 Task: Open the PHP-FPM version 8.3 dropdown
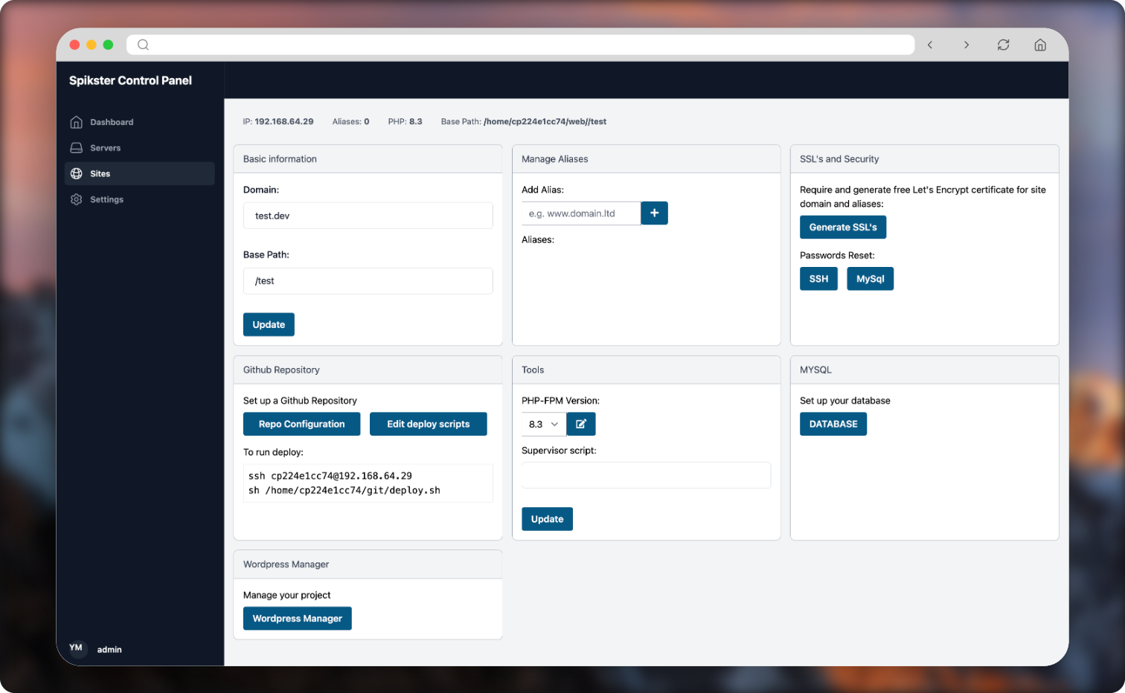tap(544, 424)
